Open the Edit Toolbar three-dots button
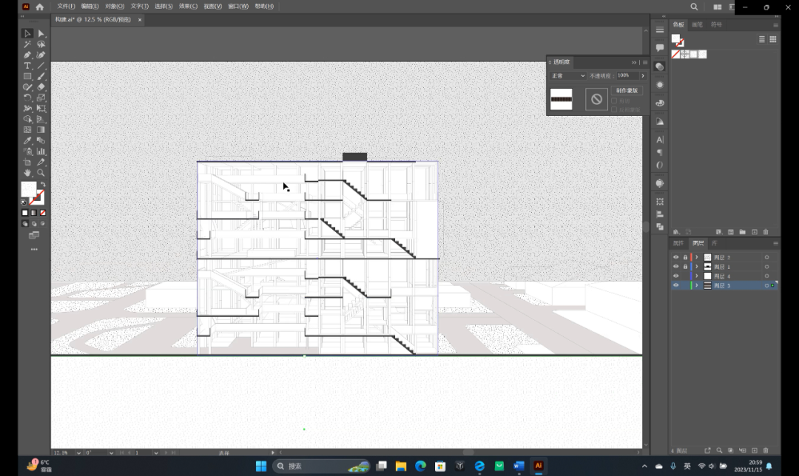 pos(34,249)
